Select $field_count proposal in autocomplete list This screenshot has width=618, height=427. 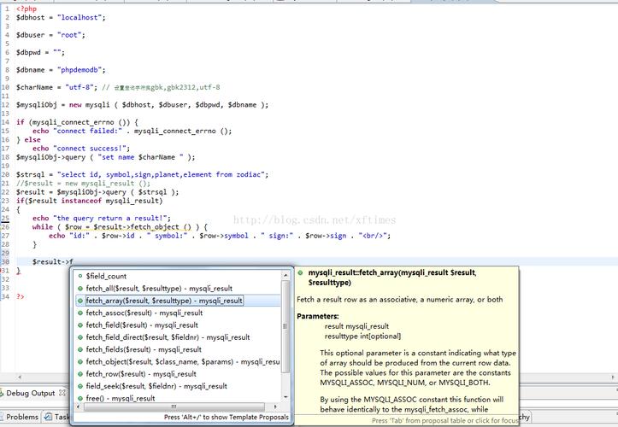(106, 276)
